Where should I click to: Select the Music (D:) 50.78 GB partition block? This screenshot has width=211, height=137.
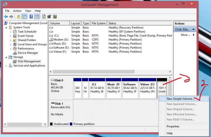(113, 88)
